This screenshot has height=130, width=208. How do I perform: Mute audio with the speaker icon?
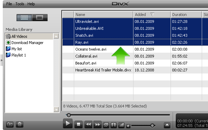coord(128,126)
